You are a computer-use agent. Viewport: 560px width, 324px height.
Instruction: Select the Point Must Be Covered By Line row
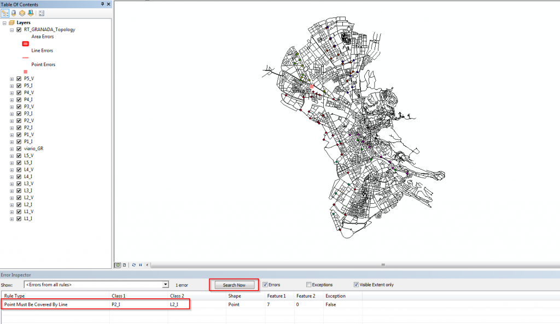point(36,304)
